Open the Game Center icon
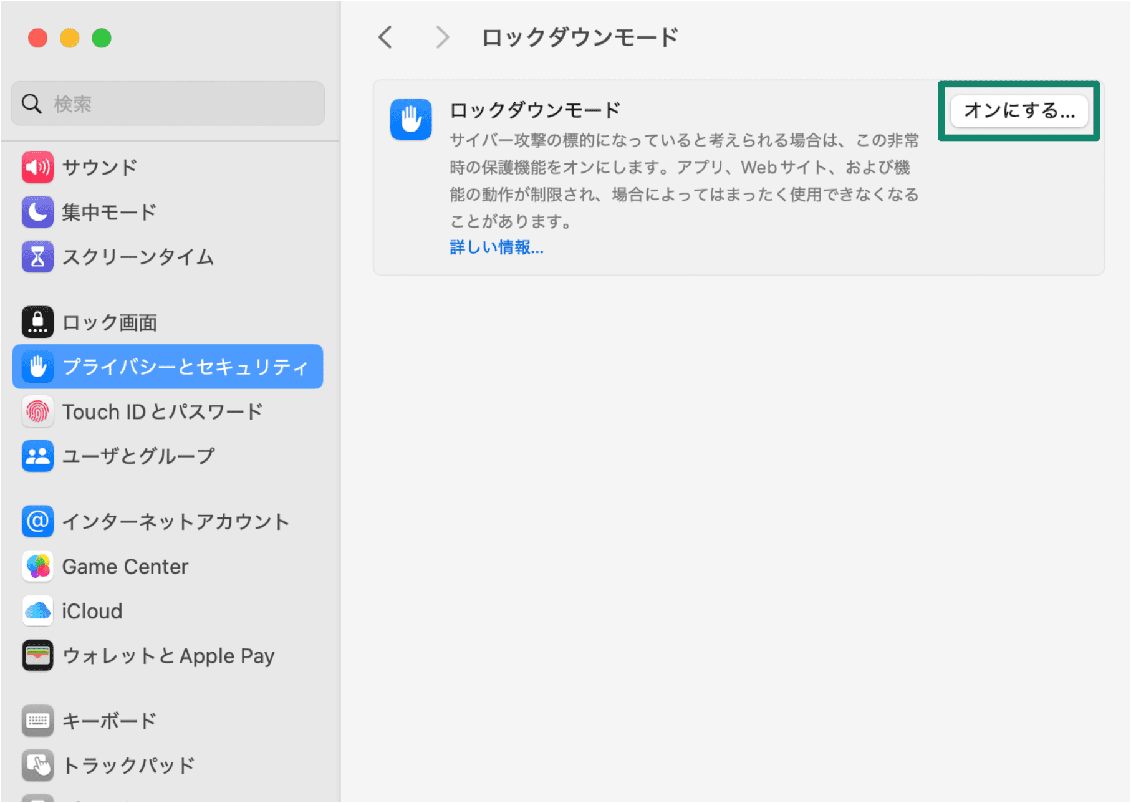Image resolution: width=1131 pixels, height=803 pixels. [x=37, y=566]
